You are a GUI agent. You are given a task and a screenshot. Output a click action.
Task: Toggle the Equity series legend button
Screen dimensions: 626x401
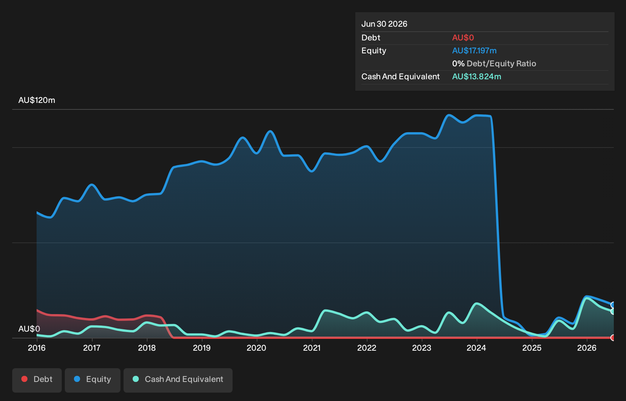point(93,380)
